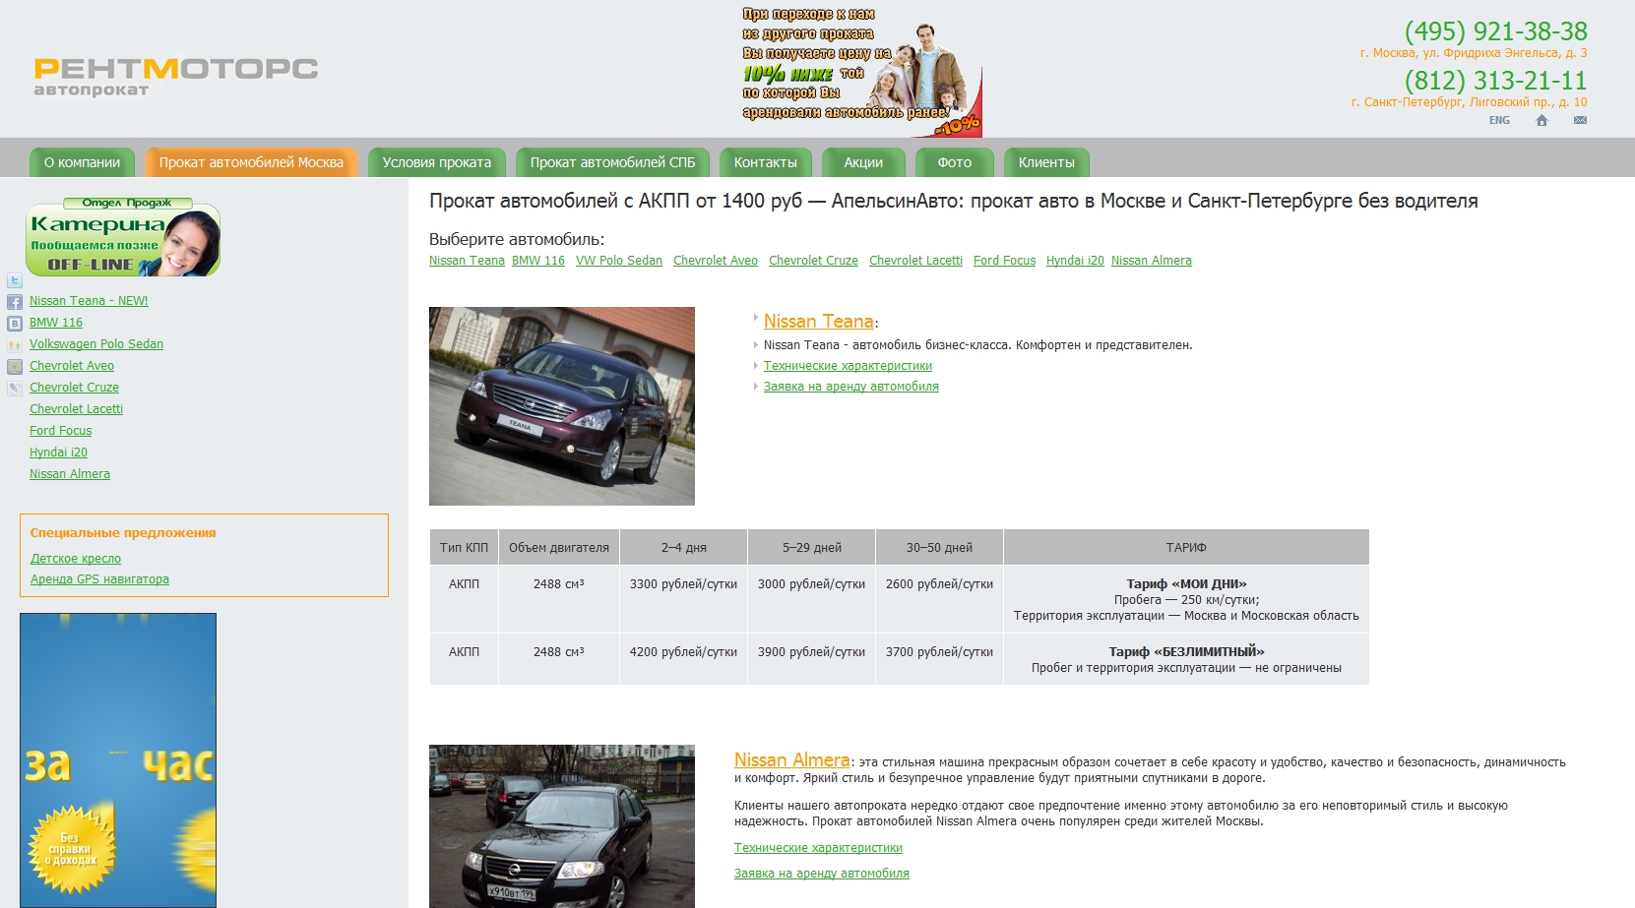Image resolution: width=1635 pixels, height=908 pixels.
Task: Open the sidebar link 'Nissan Almera'
Action: (x=70, y=474)
